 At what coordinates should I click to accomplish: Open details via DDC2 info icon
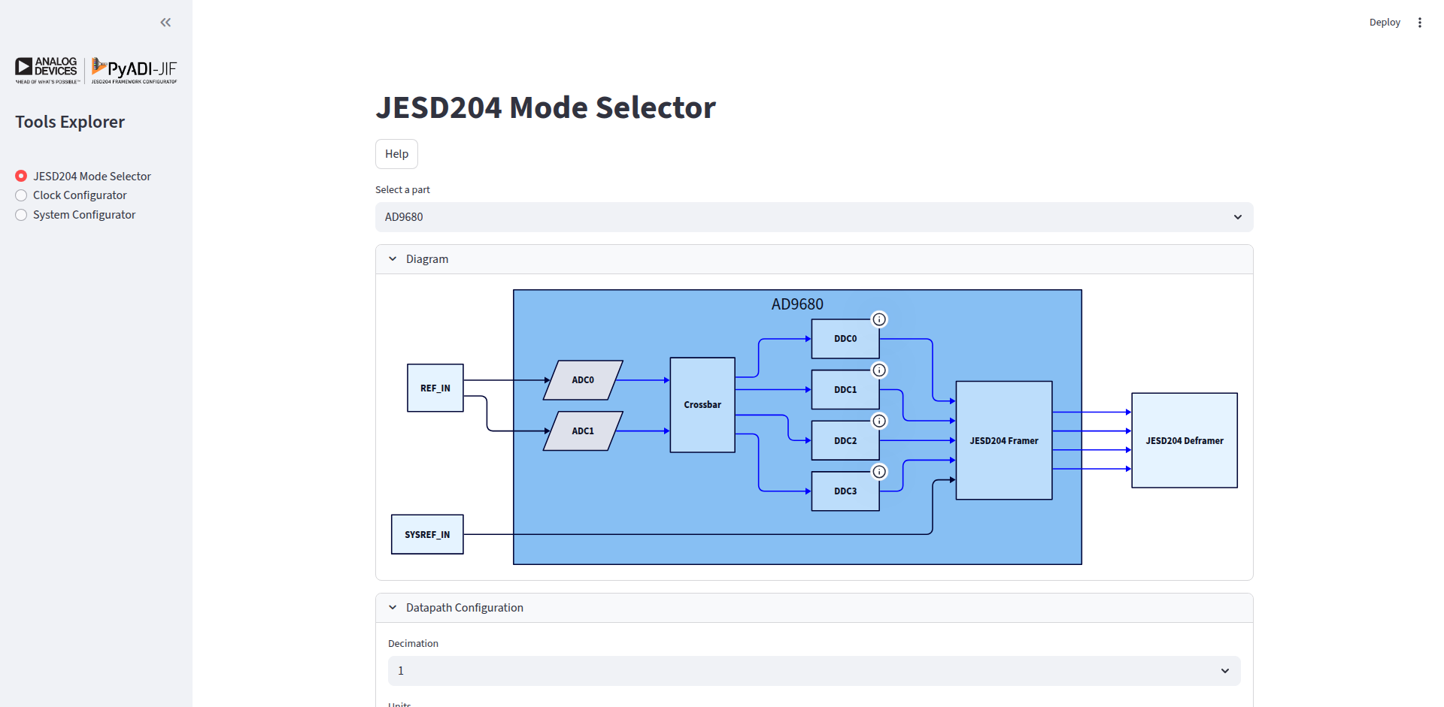pyautogui.click(x=879, y=421)
